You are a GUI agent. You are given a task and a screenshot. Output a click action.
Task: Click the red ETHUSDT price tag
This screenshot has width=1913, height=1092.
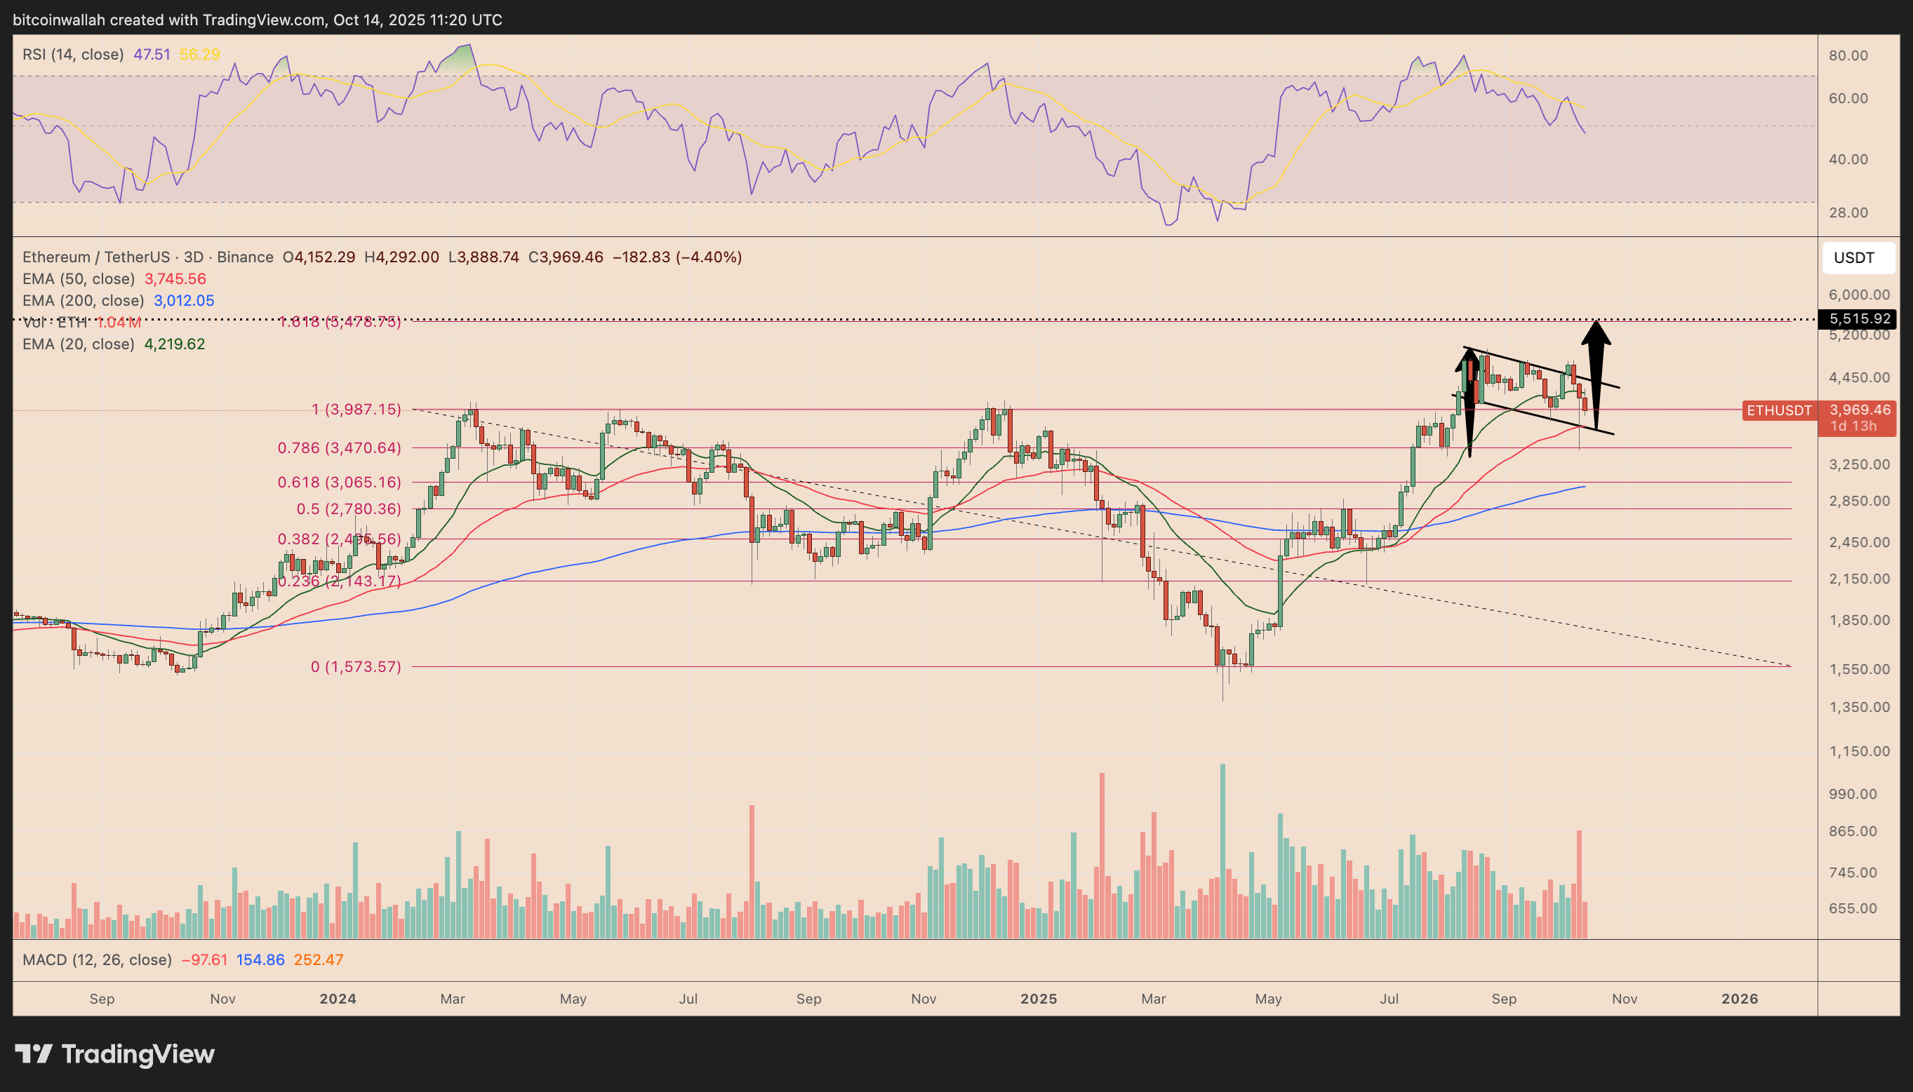pos(1779,410)
